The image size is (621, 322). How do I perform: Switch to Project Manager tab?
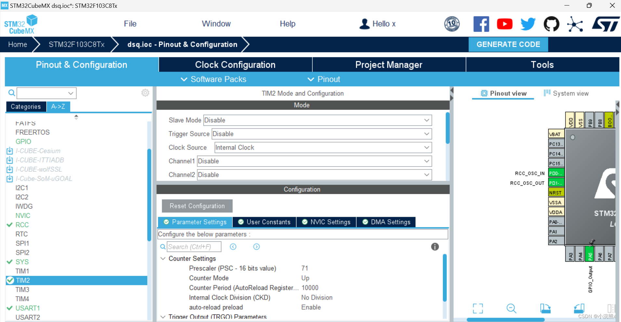pos(389,65)
